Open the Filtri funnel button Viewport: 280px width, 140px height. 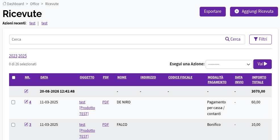[x=260, y=39]
